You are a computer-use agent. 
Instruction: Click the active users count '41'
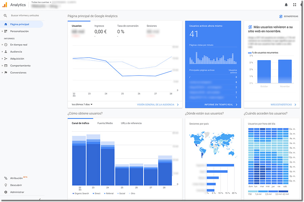tap(194, 34)
